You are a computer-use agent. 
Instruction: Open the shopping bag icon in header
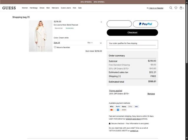pos(181,8)
